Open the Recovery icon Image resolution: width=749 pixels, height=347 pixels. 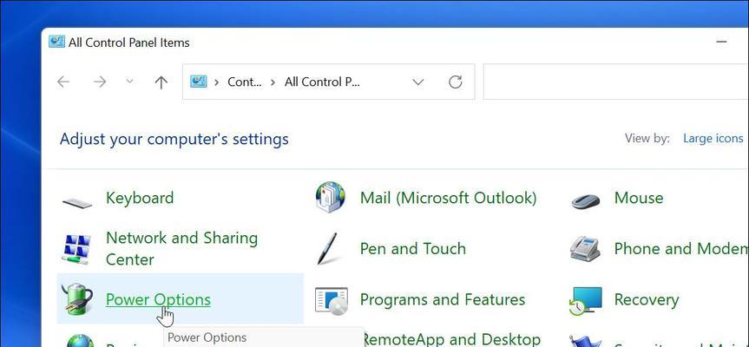point(586,301)
